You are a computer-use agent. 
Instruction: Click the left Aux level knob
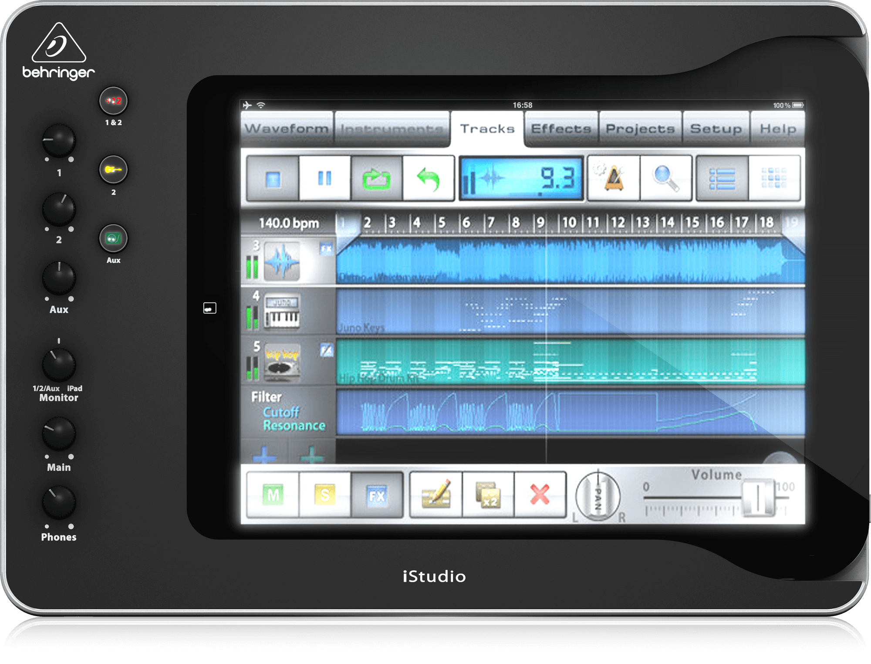59,278
